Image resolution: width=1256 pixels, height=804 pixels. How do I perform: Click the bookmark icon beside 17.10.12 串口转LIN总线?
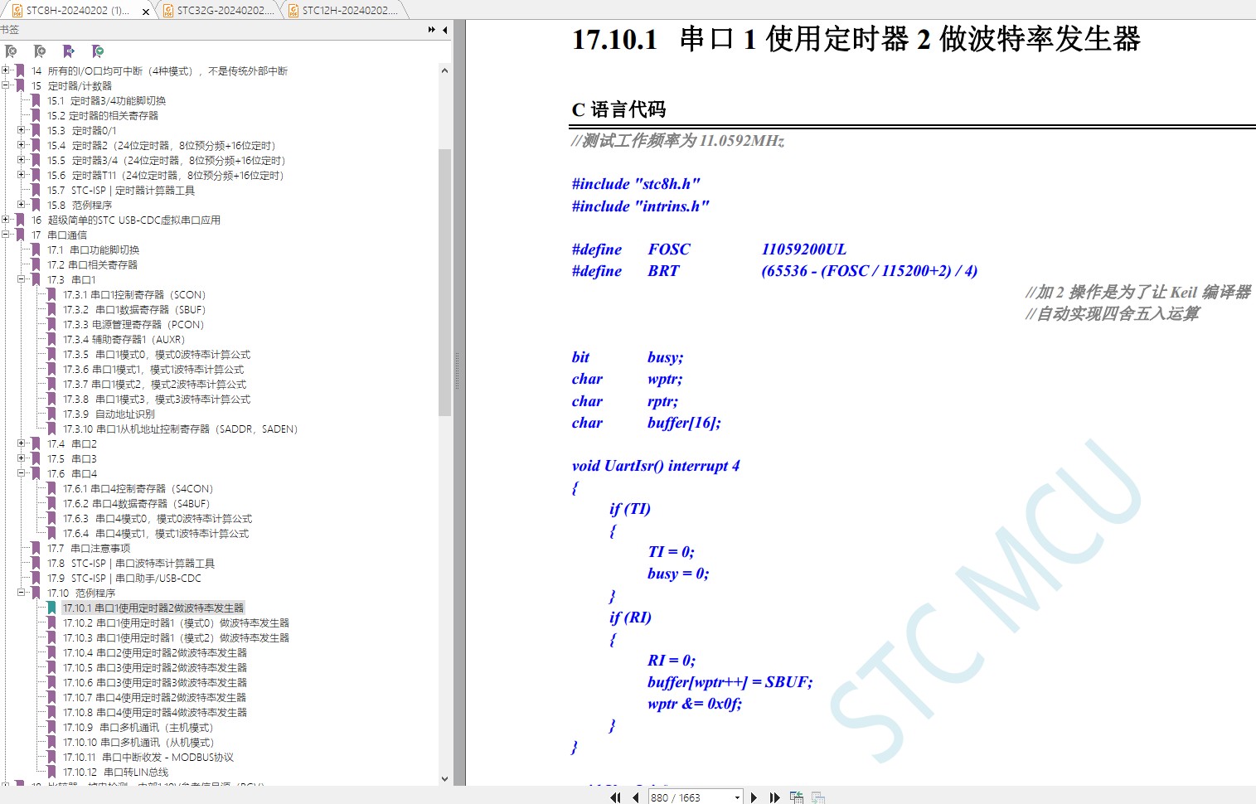51,773
